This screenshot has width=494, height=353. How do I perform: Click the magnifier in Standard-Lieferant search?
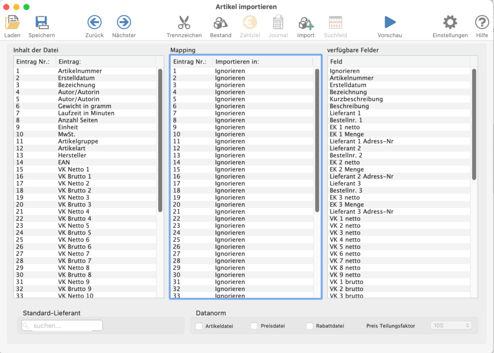[x=26, y=326]
